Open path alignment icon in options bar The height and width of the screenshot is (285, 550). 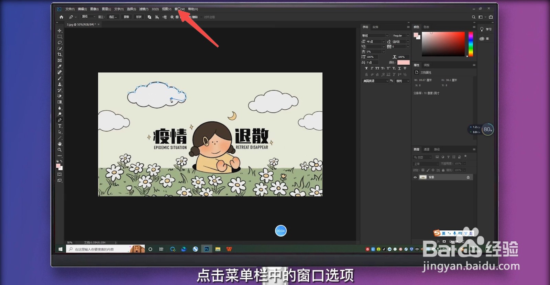(157, 17)
